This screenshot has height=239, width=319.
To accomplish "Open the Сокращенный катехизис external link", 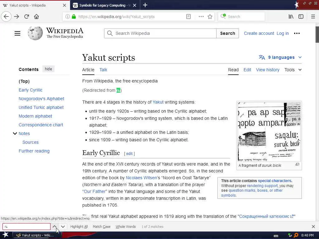I will click(266, 216).
